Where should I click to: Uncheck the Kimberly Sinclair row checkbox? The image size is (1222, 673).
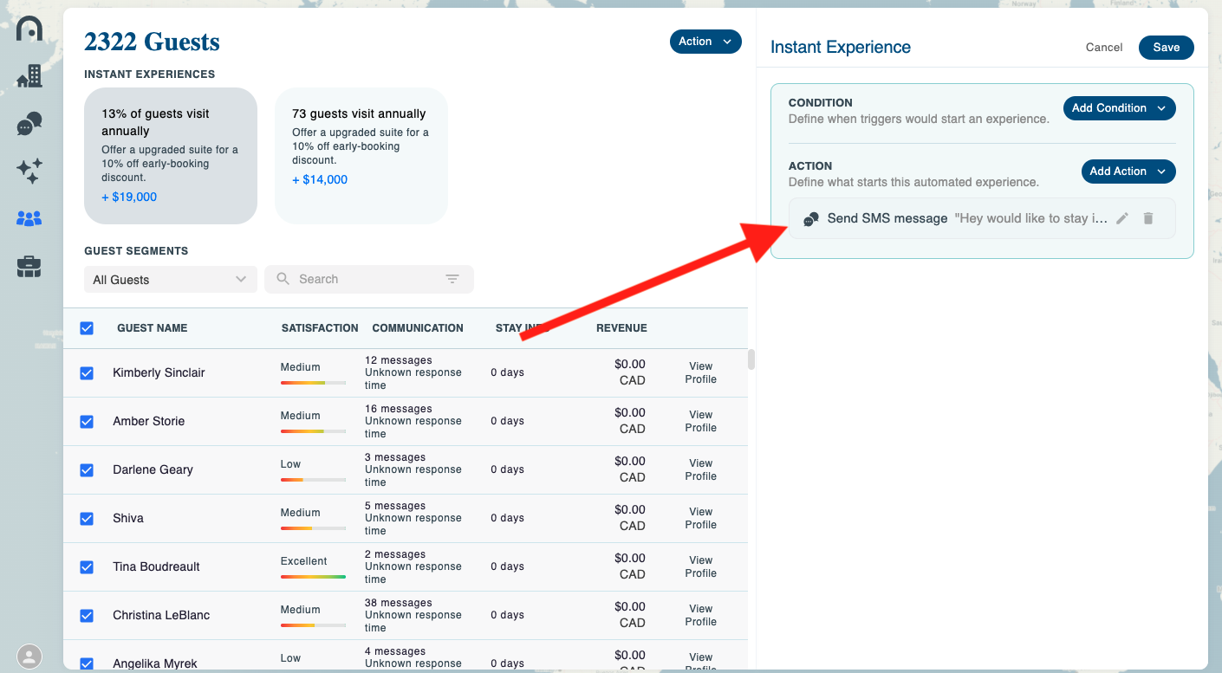(x=87, y=372)
